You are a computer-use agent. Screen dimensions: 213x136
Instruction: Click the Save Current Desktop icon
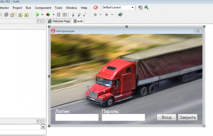click(140, 7)
